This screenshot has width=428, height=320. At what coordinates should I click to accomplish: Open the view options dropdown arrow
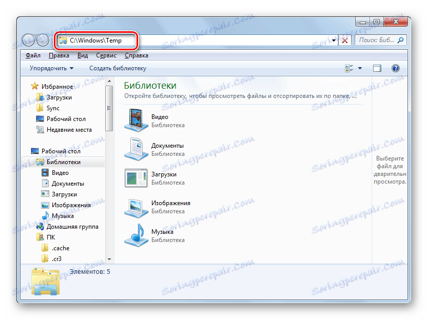[x=360, y=68]
